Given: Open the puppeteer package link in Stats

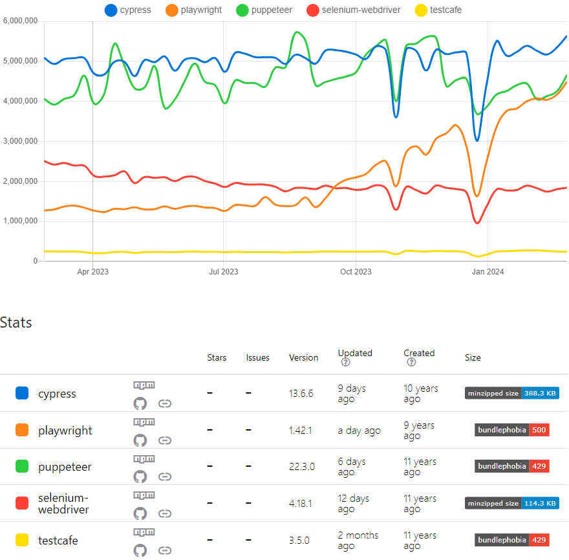Looking at the screenshot, I should pyautogui.click(x=65, y=467).
